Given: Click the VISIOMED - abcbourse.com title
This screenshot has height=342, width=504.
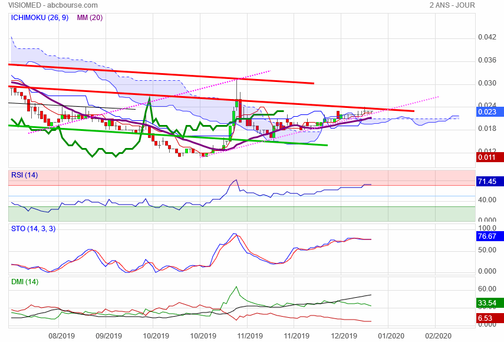Looking at the screenshot, I should click(53, 5).
